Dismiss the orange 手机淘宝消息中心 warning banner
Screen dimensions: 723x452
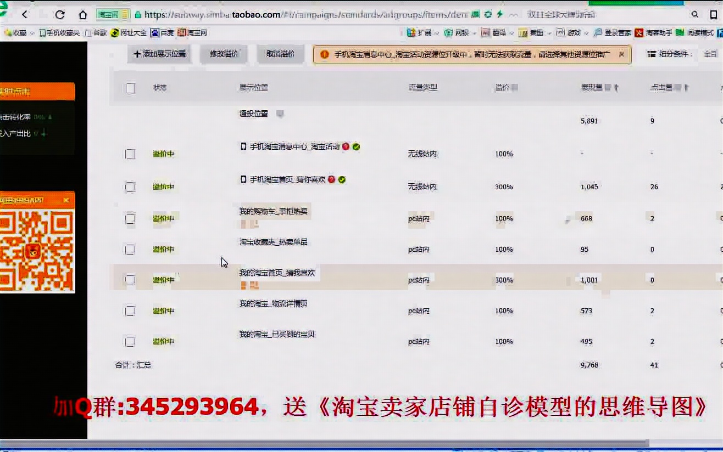click(621, 54)
